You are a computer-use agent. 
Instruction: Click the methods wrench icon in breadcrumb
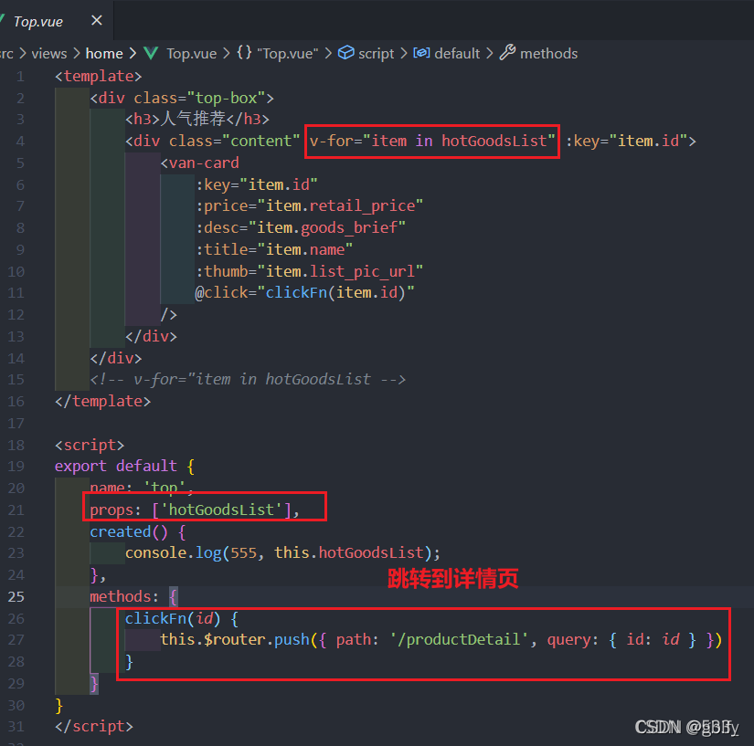click(x=507, y=52)
